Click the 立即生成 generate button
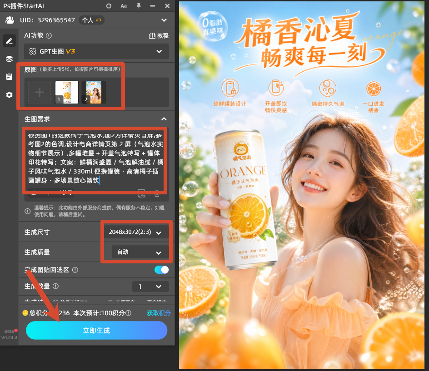 pos(96,331)
